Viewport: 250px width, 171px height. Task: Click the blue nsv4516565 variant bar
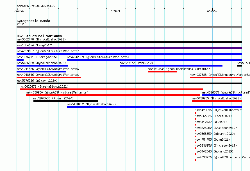pos(222,95)
